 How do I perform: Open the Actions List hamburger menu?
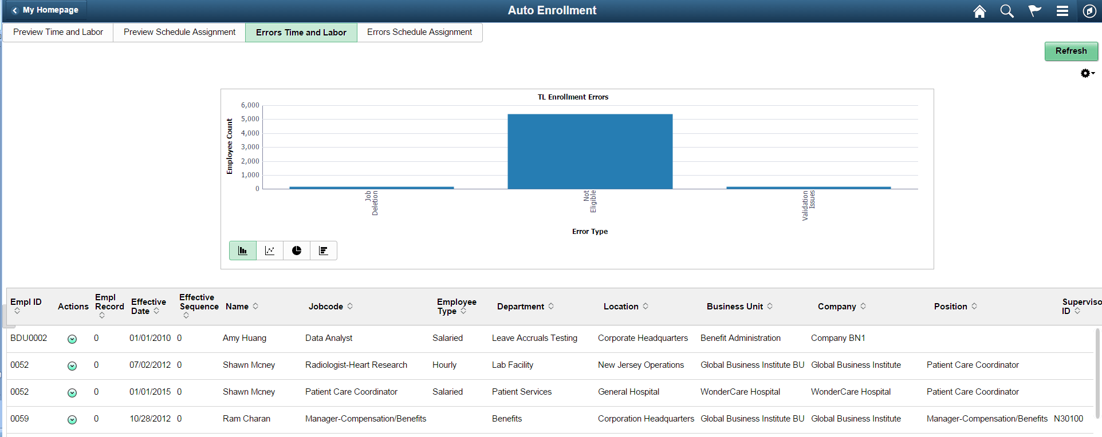click(1062, 11)
